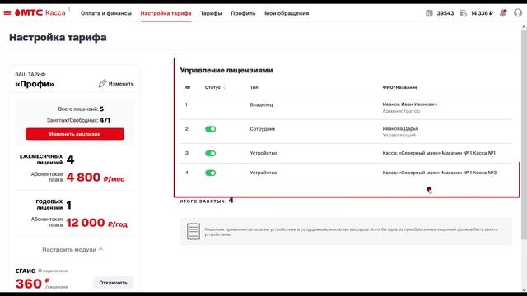The width and height of the screenshot is (527, 296).
Task: Click balance amount 14 336 ₽
Action: coord(482,13)
